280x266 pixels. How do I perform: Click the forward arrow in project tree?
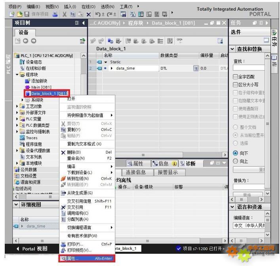click(x=33, y=41)
